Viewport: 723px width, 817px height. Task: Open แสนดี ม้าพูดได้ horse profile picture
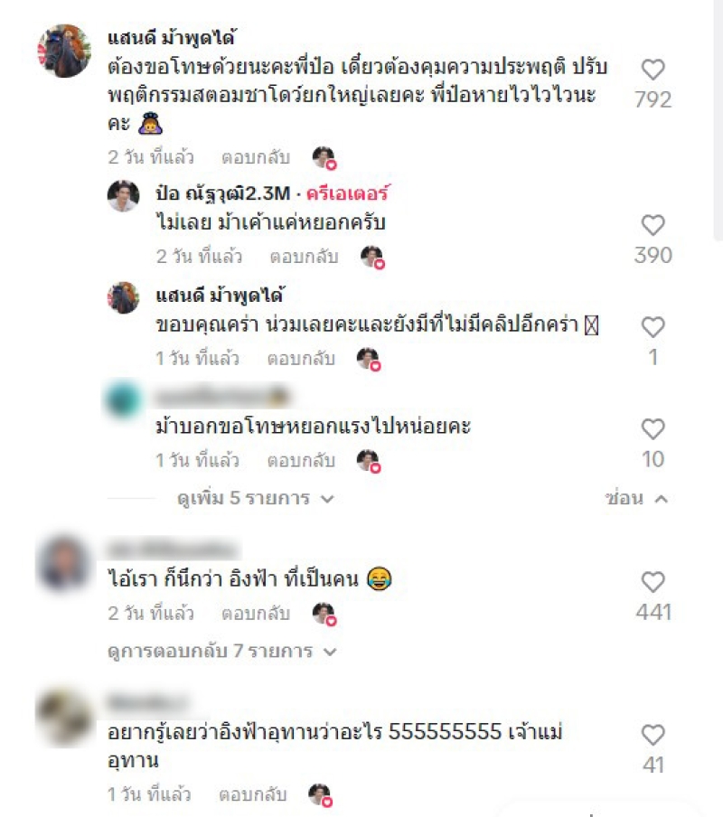click(64, 51)
